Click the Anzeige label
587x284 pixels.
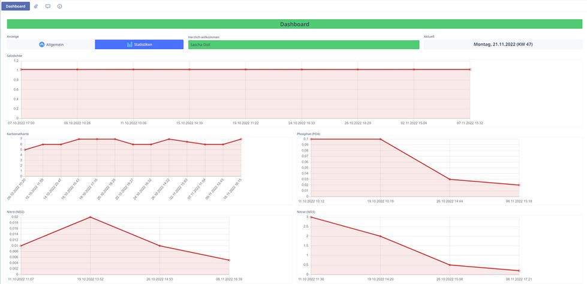[x=13, y=37]
